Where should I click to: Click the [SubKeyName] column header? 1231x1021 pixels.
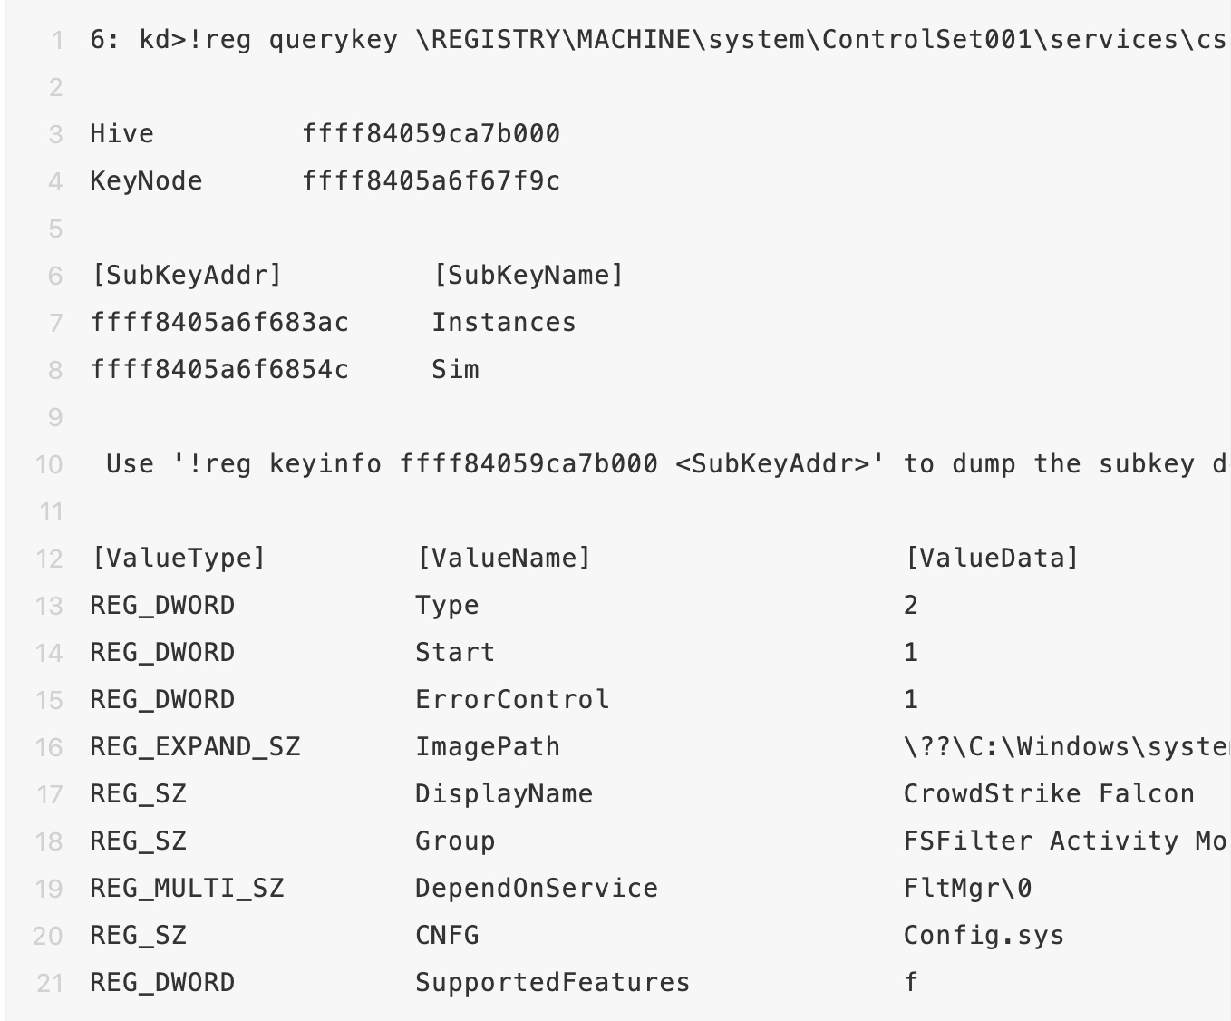pyautogui.click(x=528, y=276)
